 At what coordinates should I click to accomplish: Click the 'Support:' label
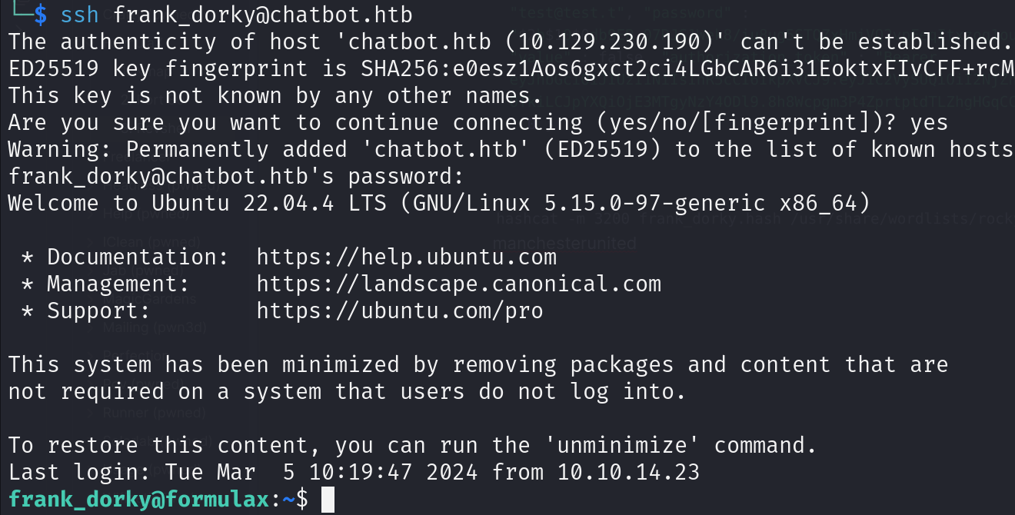(x=98, y=311)
